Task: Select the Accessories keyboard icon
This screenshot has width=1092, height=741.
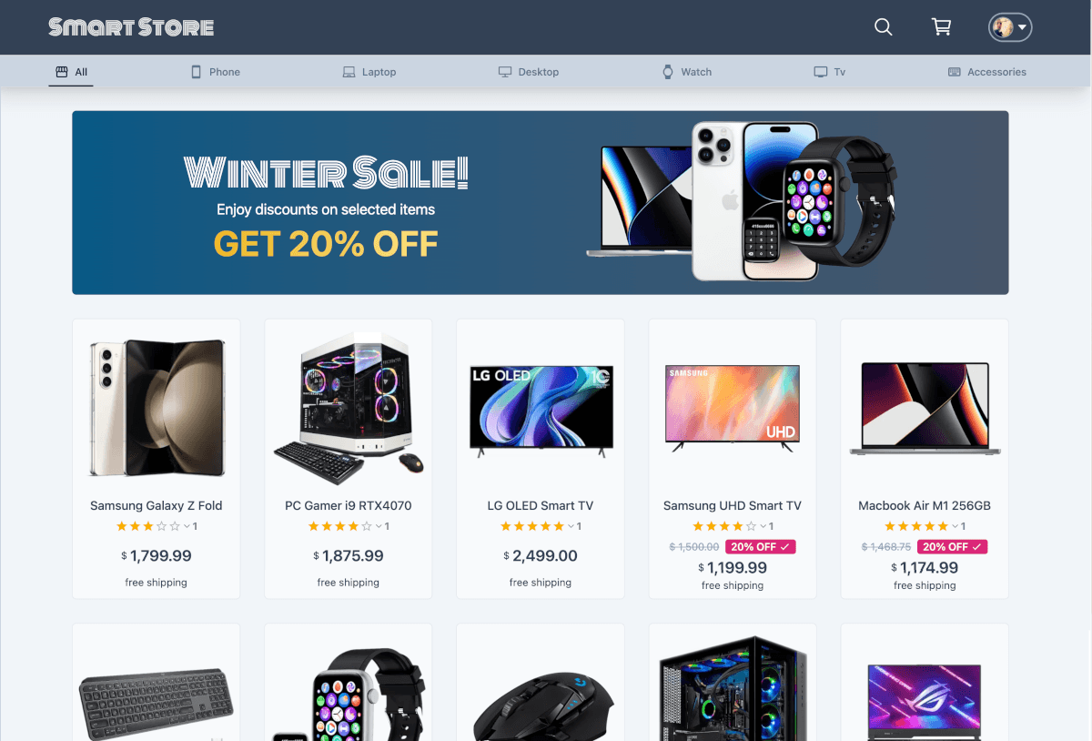Action: pos(955,72)
